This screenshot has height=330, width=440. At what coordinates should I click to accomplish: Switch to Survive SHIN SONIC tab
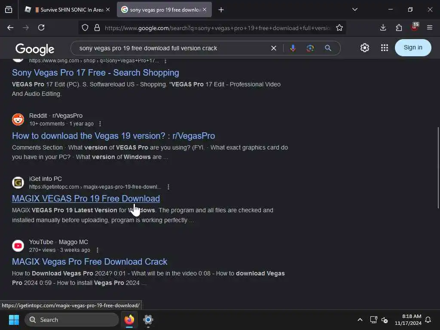[x=67, y=10]
